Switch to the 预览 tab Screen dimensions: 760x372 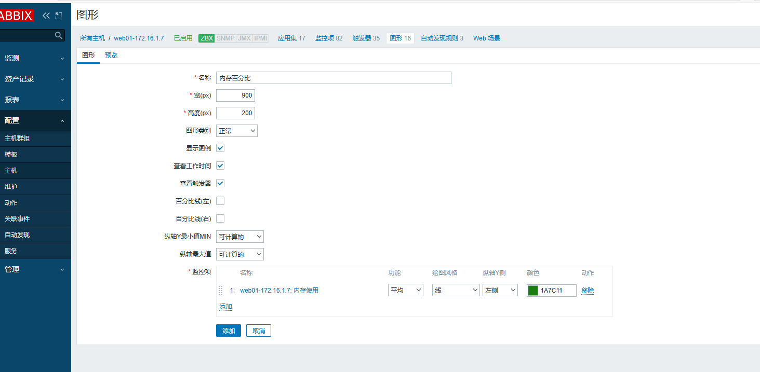coord(111,56)
